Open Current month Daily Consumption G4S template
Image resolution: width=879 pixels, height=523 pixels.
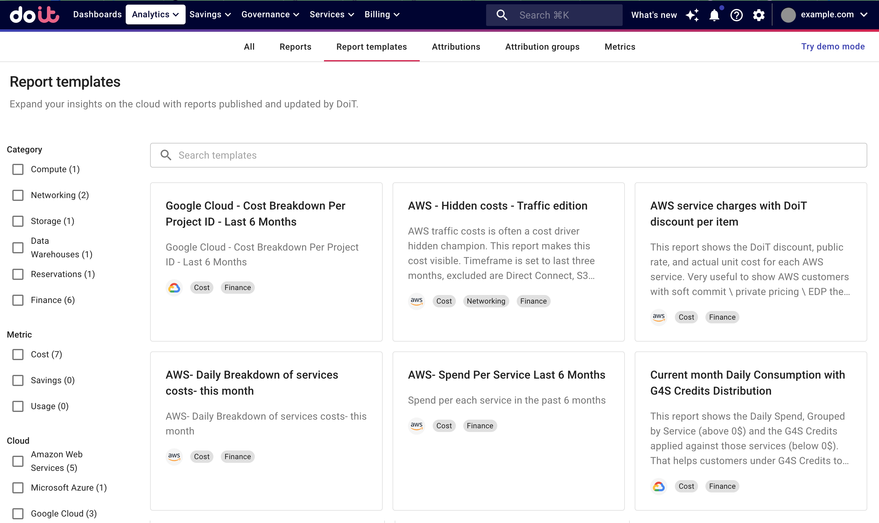pos(751,431)
